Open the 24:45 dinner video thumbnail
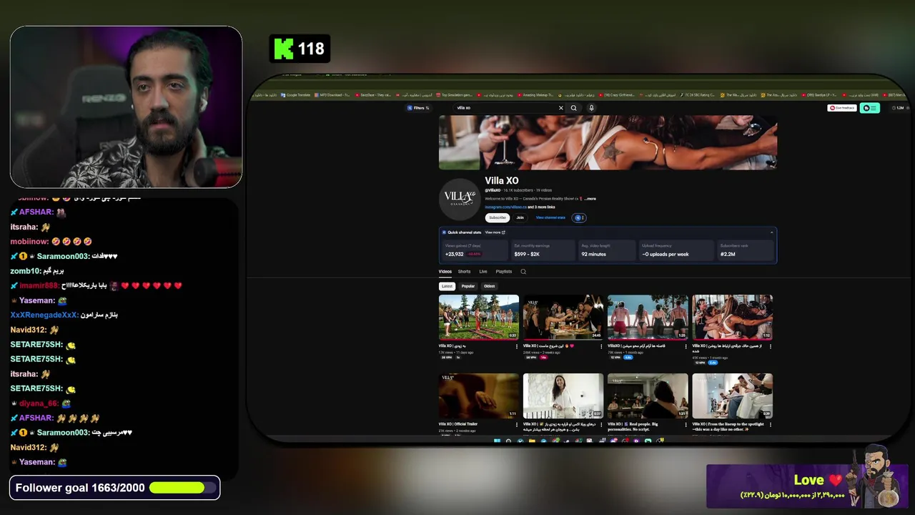Image resolution: width=915 pixels, height=515 pixels. (x=563, y=317)
